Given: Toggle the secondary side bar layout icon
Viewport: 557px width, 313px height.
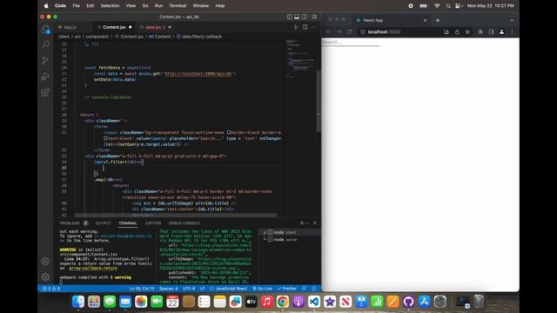Looking at the screenshot, I should pyautogui.click(x=305, y=17).
